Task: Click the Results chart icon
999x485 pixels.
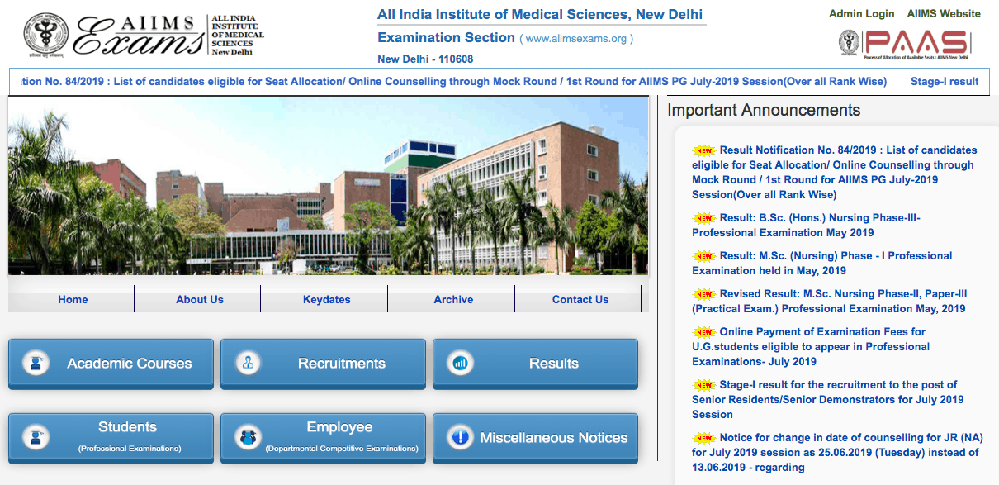Action: [x=460, y=363]
